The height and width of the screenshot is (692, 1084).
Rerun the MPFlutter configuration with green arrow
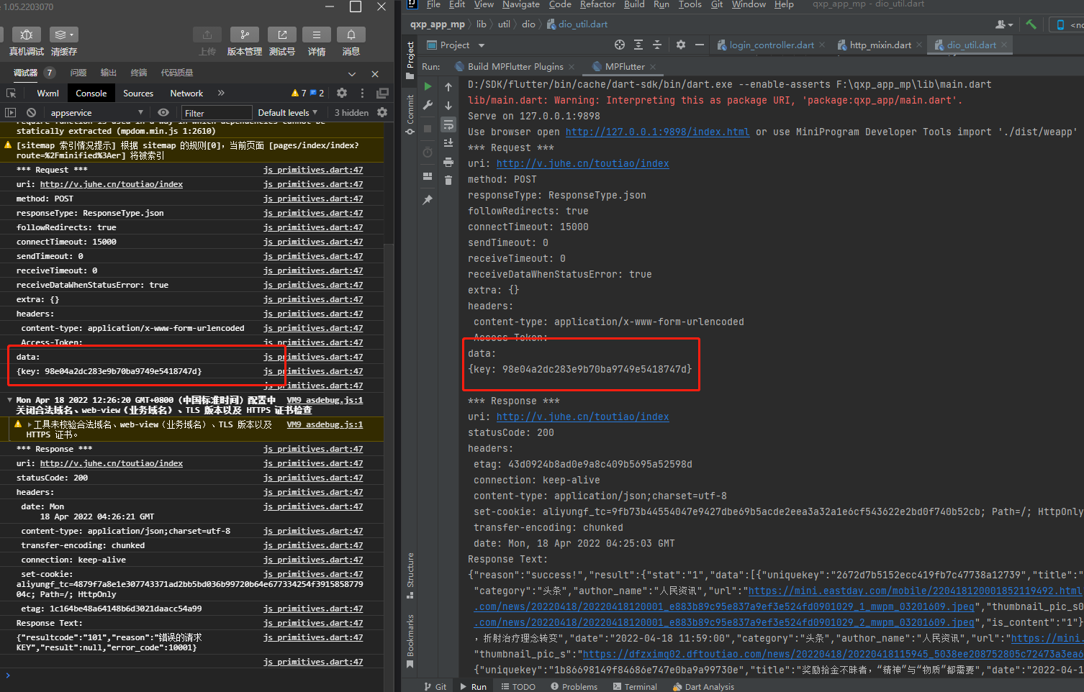[x=427, y=86]
